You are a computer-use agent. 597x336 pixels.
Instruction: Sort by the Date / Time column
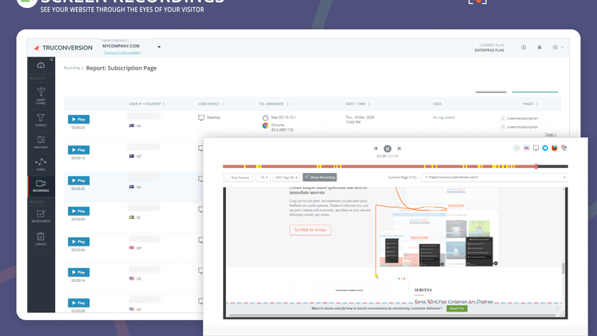click(355, 104)
